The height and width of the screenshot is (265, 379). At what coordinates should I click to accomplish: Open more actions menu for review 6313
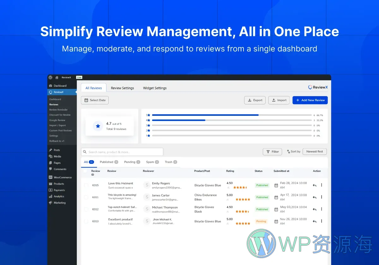[x=322, y=221]
